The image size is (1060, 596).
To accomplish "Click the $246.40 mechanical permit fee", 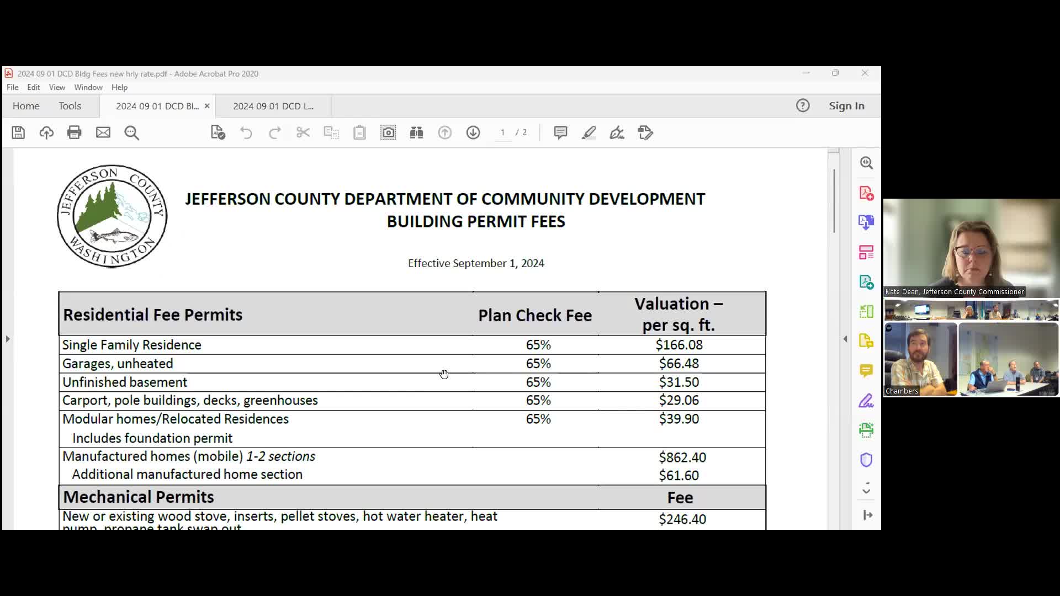I will pyautogui.click(x=682, y=519).
